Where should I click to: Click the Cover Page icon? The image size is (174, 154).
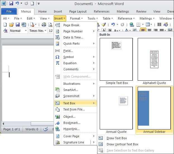58,136
